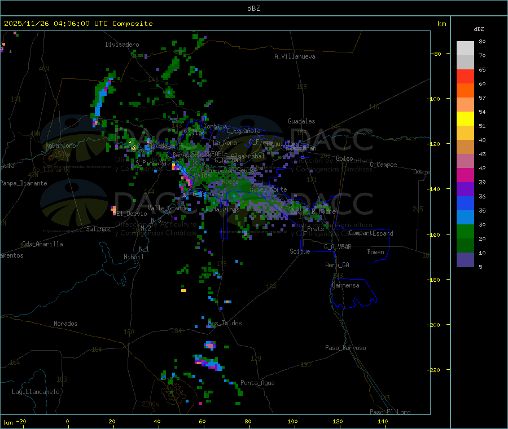Click the Lag.Llancanelo map label
508x429 pixels.
(x=36, y=392)
